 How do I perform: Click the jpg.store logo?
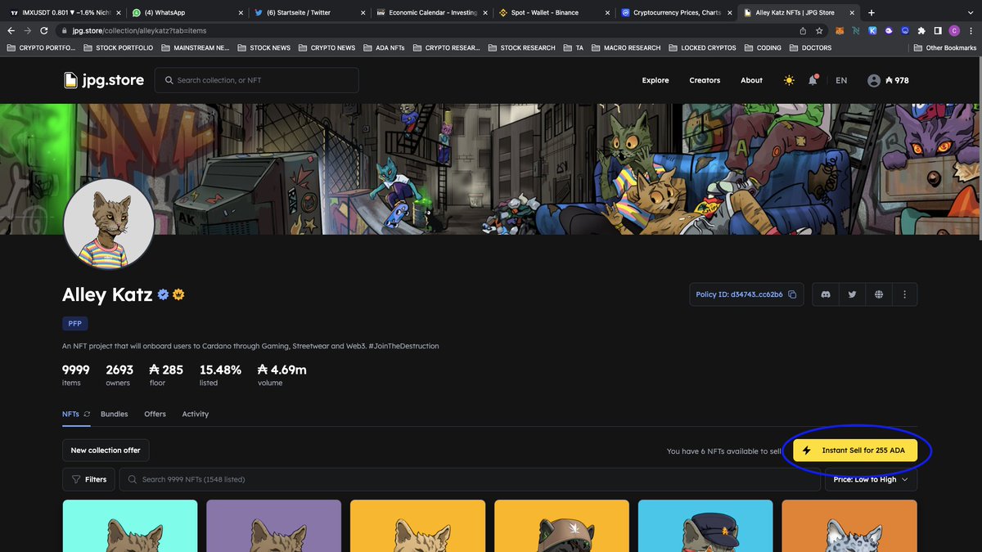coord(104,80)
